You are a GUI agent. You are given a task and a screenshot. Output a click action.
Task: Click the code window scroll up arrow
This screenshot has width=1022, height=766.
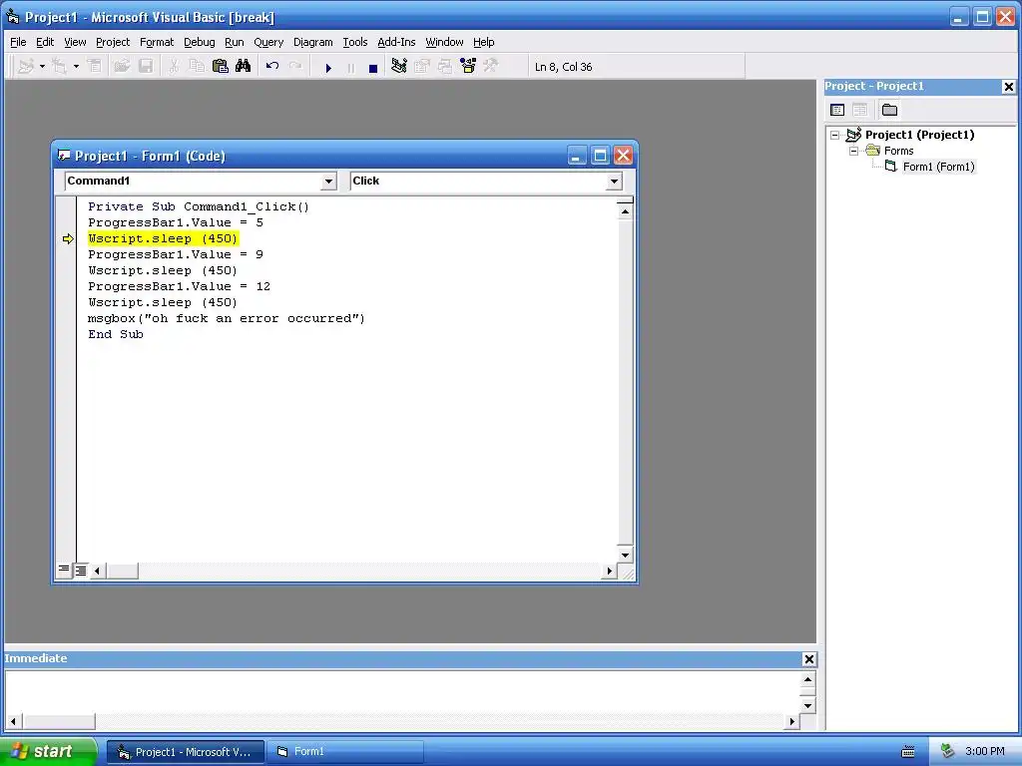tap(625, 211)
